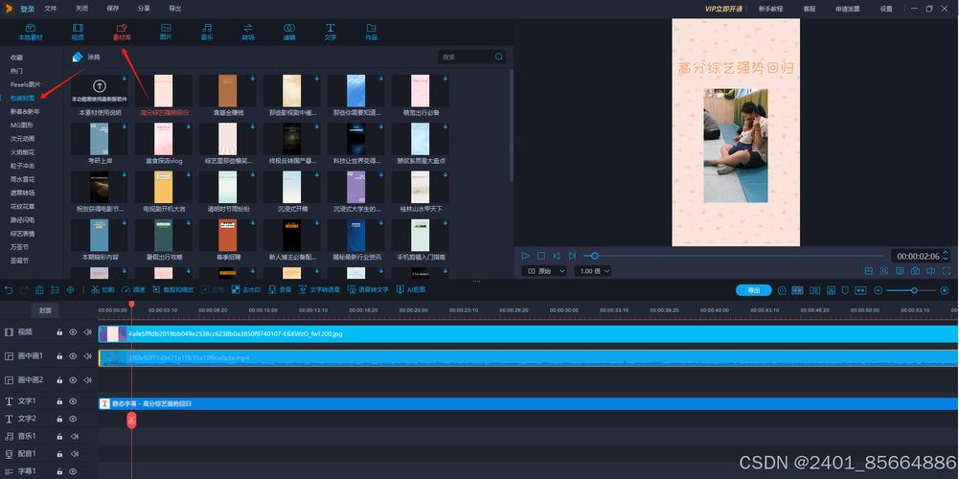Screen dimensions: 959x479
Task: Toggle lock on the 画中画1 track
Action: point(59,356)
